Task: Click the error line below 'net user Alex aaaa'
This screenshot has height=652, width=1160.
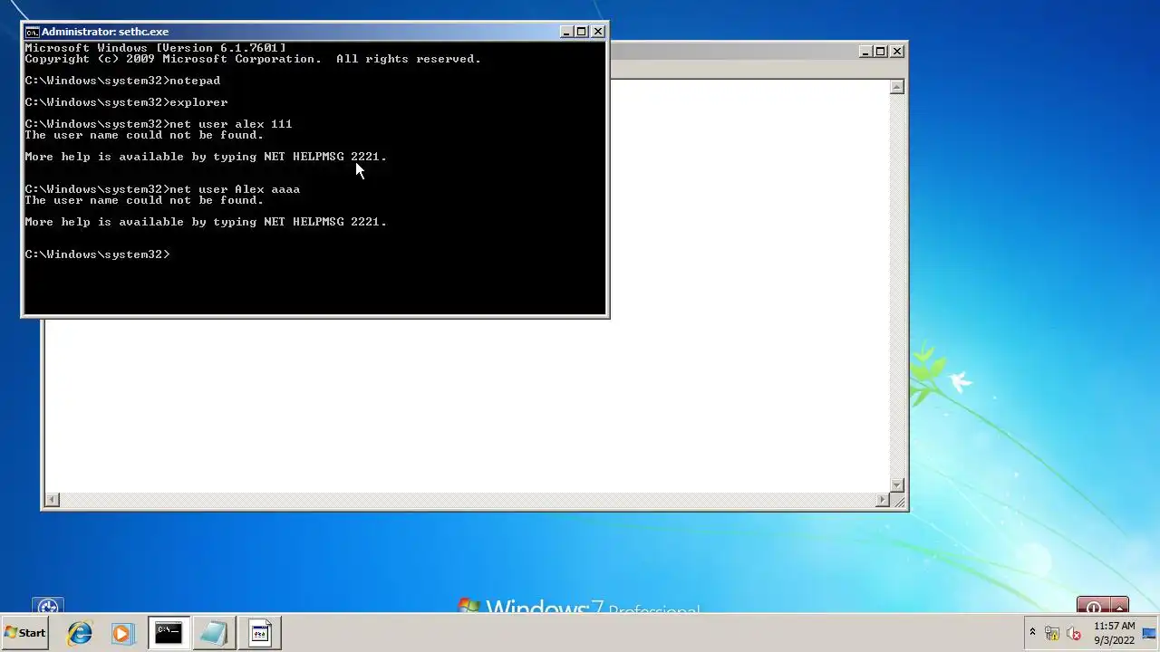Action: point(144,200)
